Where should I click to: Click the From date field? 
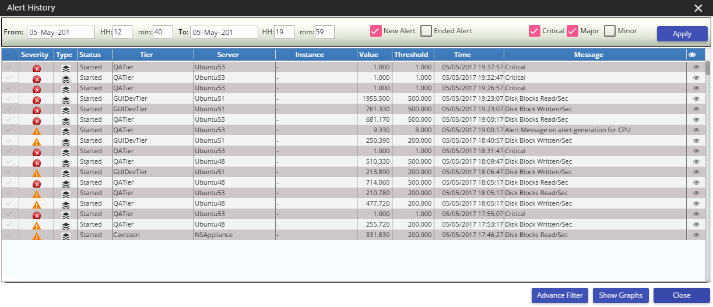click(x=61, y=32)
